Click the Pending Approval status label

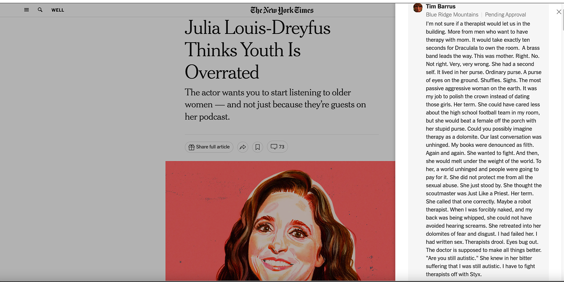(505, 15)
